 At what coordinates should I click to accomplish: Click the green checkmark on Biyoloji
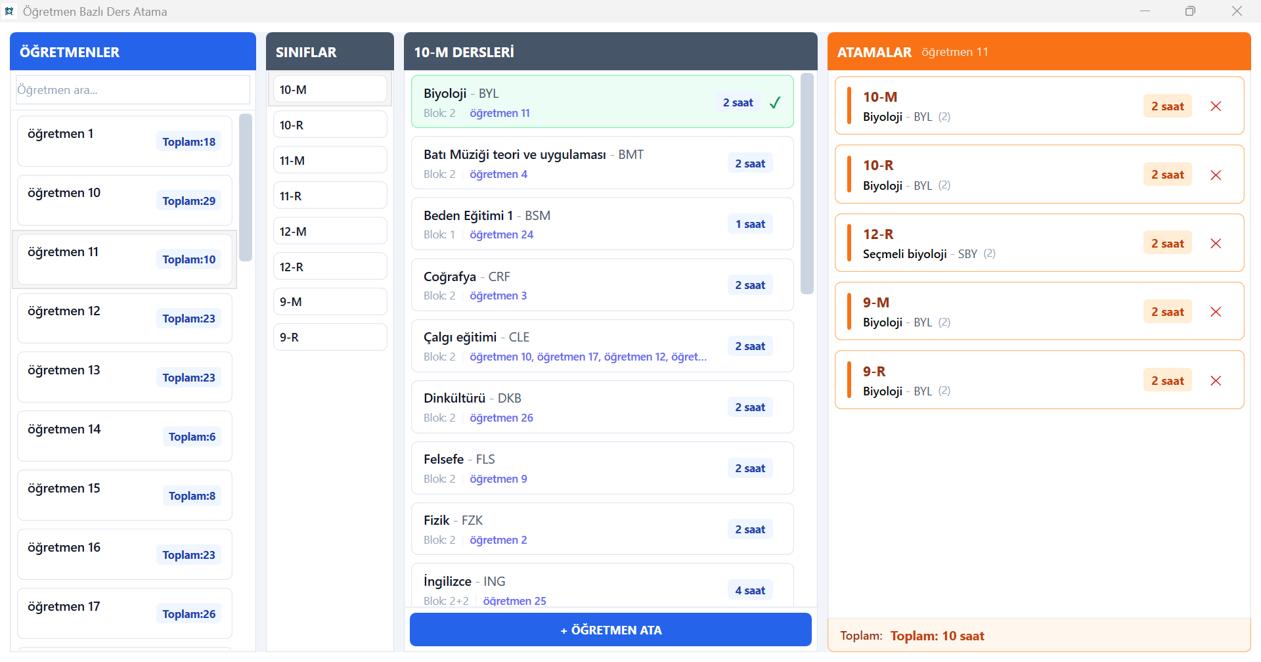pos(775,102)
